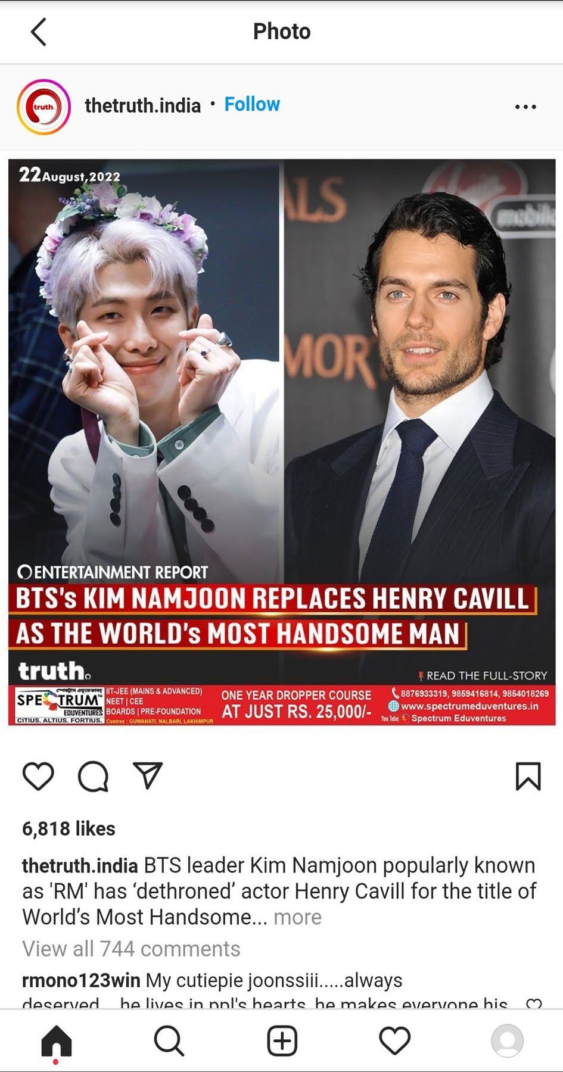View the 6,818 likes list
Image resolution: width=563 pixels, height=1072 pixels.
point(69,828)
